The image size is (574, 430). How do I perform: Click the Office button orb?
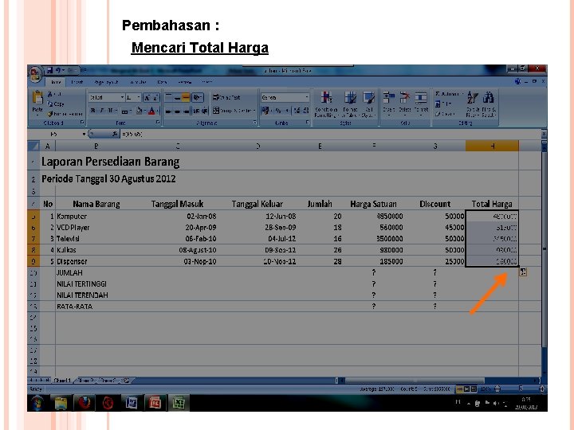pyautogui.click(x=35, y=73)
